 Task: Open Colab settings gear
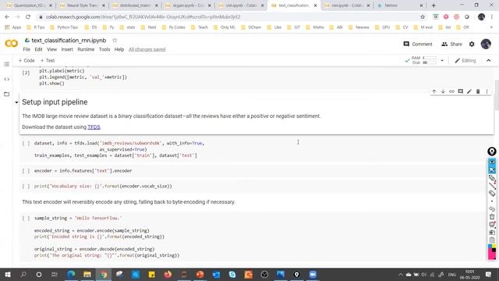(472, 44)
